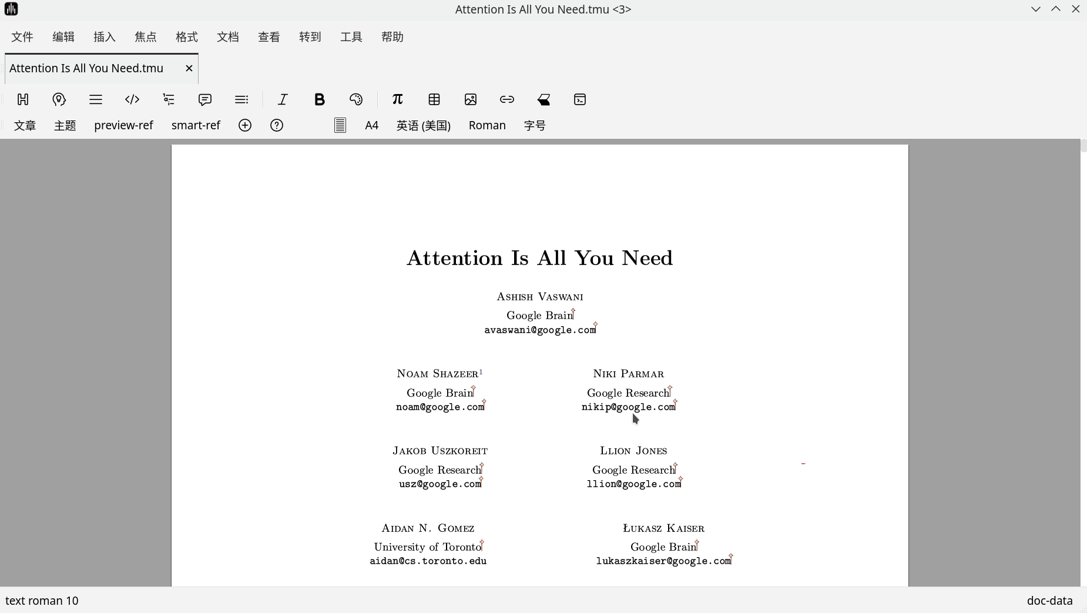Close the Attention Is All You Need.tmu tab
The image size is (1087, 613).
(189, 68)
